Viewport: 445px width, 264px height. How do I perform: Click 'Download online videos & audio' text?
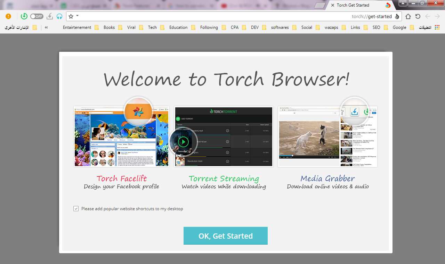click(x=328, y=187)
